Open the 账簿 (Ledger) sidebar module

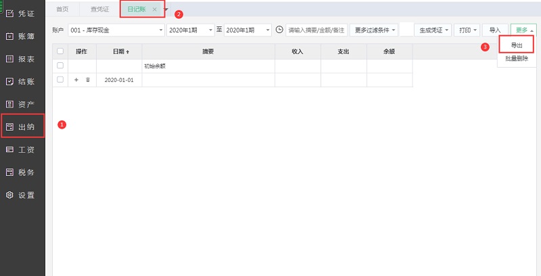[x=22, y=36]
